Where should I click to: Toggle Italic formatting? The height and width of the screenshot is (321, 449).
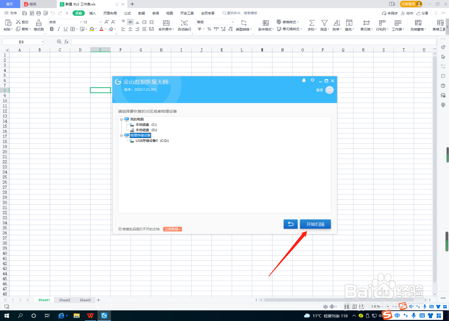coord(59,29)
